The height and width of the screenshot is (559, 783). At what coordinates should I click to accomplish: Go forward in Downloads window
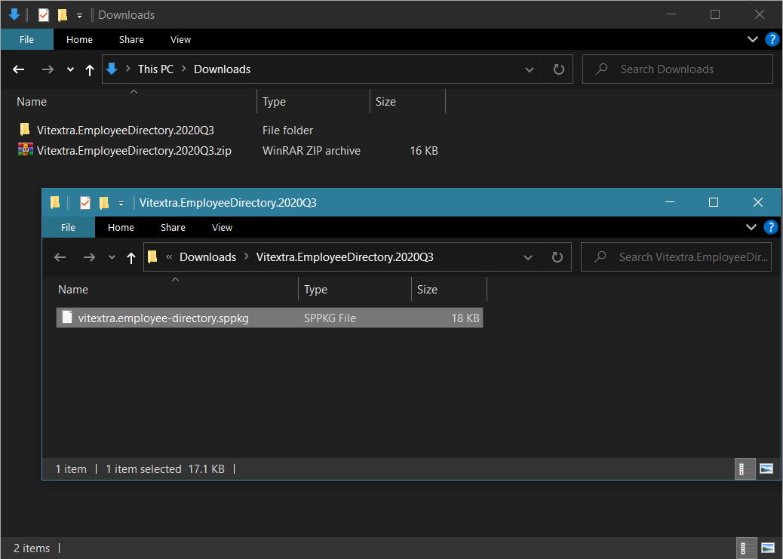tap(48, 69)
